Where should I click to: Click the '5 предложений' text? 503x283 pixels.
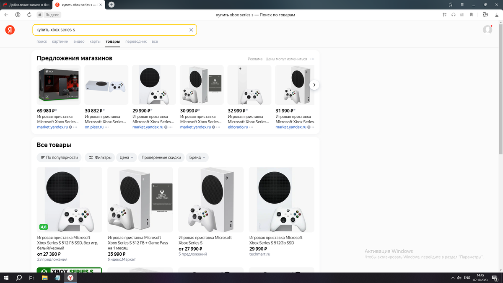[x=192, y=254]
